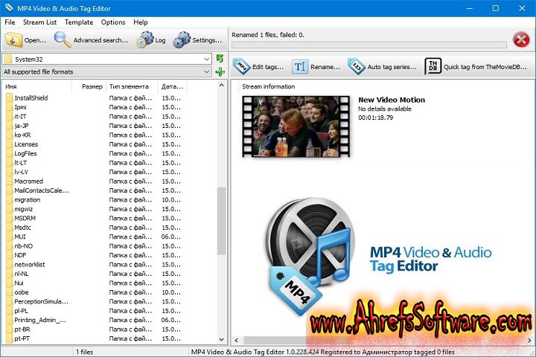536x357 pixels.
Task: Quick tag from TheMovieDB icon
Action: click(433, 66)
